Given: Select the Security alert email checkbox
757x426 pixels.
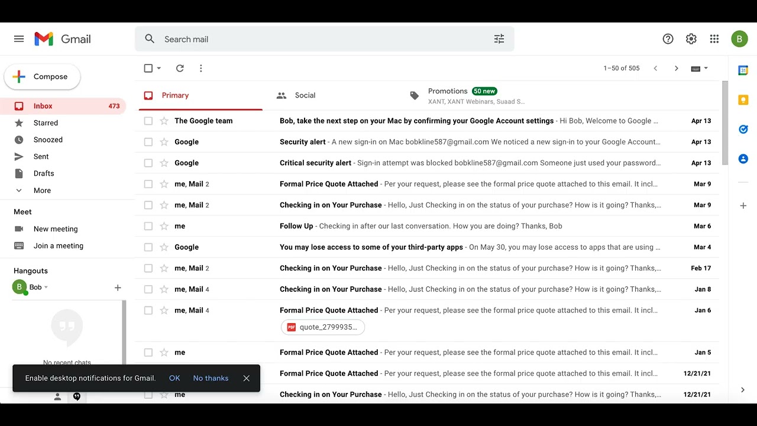Looking at the screenshot, I should pyautogui.click(x=148, y=142).
